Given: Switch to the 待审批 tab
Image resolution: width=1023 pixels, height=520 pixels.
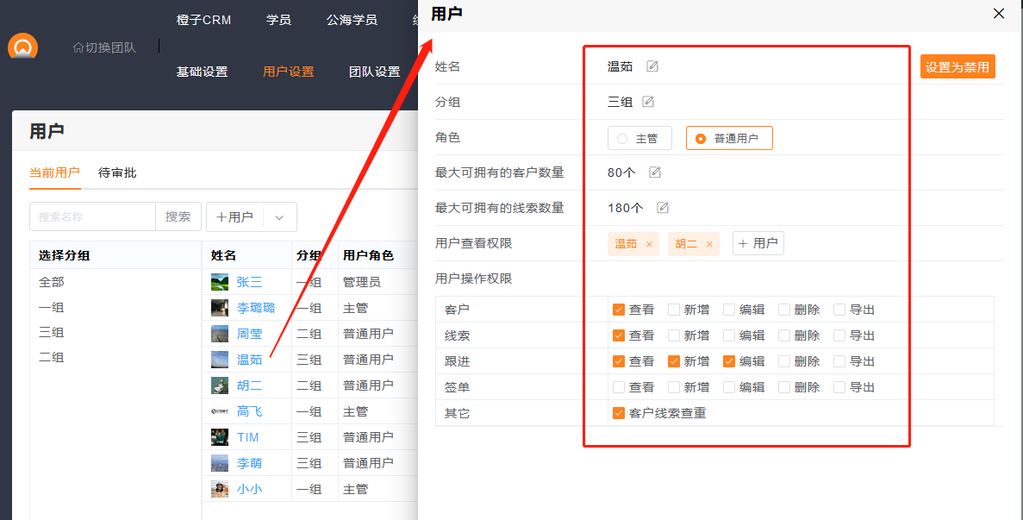Looking at the screenshot, I should point(117,172).
